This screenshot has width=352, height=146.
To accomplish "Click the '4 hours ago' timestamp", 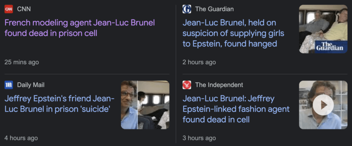I will (21, 138).
